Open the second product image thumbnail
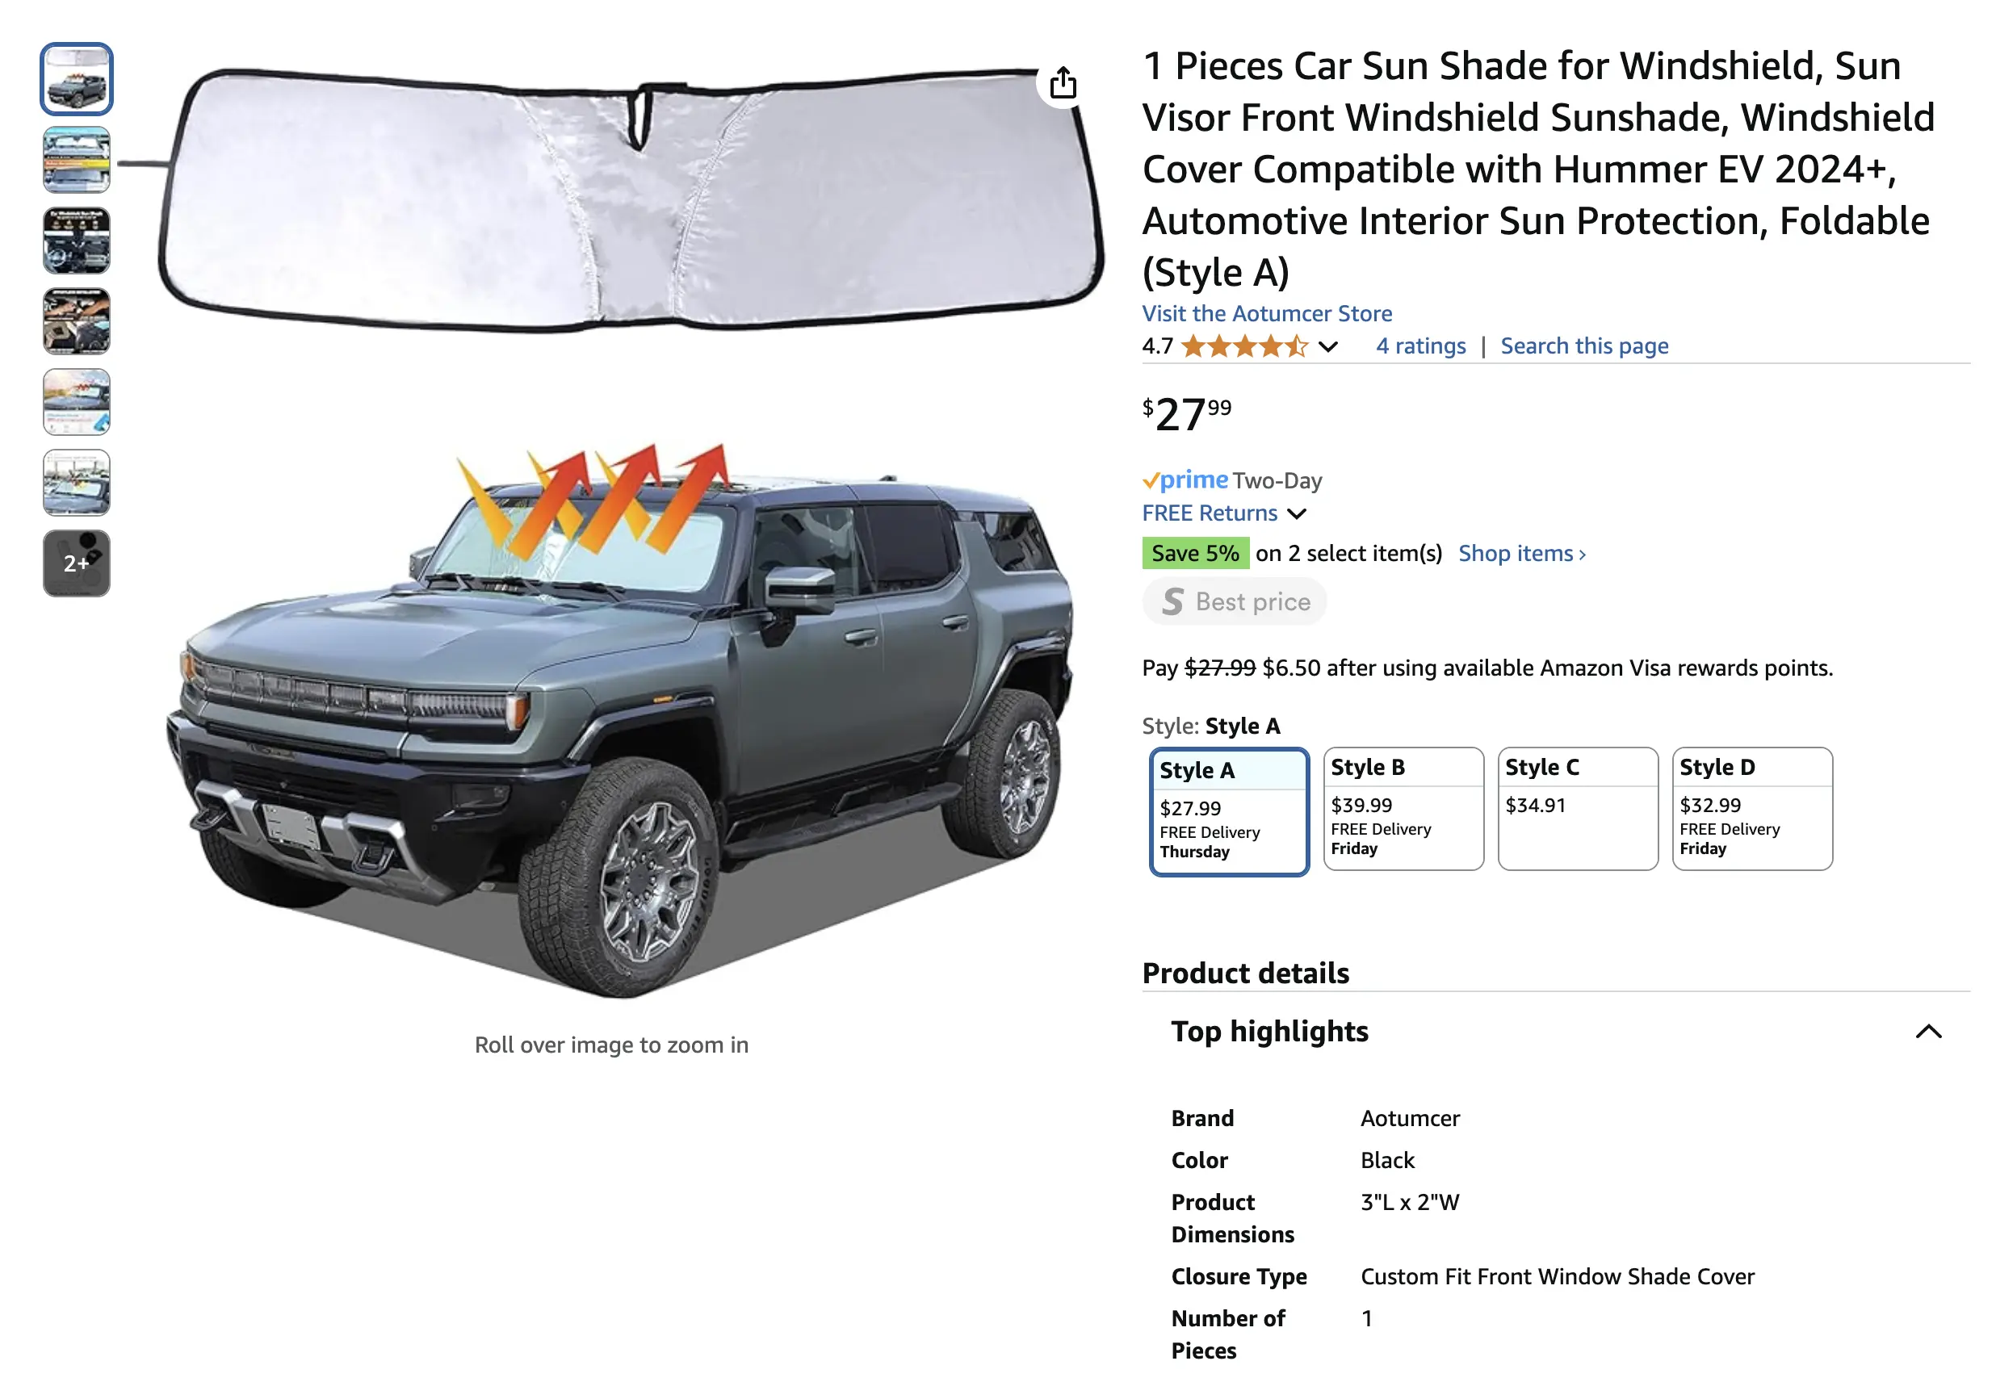Viewport: 1996px width, 1382px height. coord(76,159)
